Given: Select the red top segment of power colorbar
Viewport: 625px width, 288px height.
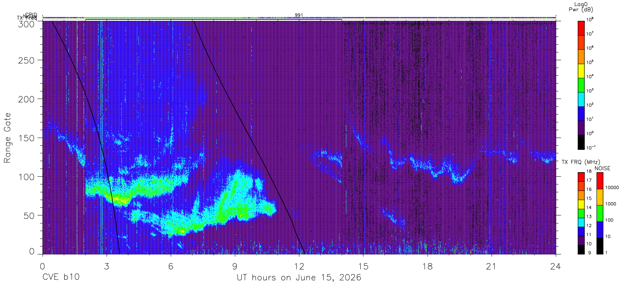Looking at the screenshot, I should [x=581, y=27].
